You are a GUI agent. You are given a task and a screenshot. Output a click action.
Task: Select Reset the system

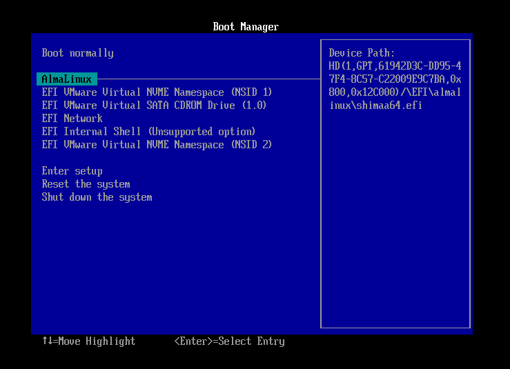point(86,184)
